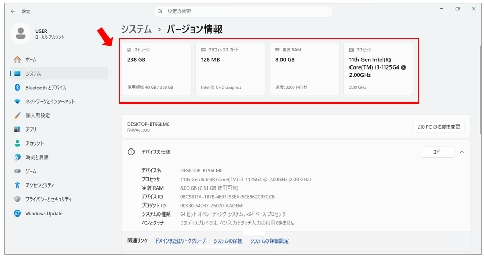Open アプリ settings page
This screenshot has width=484, height=257.
(x=59, y=129)
